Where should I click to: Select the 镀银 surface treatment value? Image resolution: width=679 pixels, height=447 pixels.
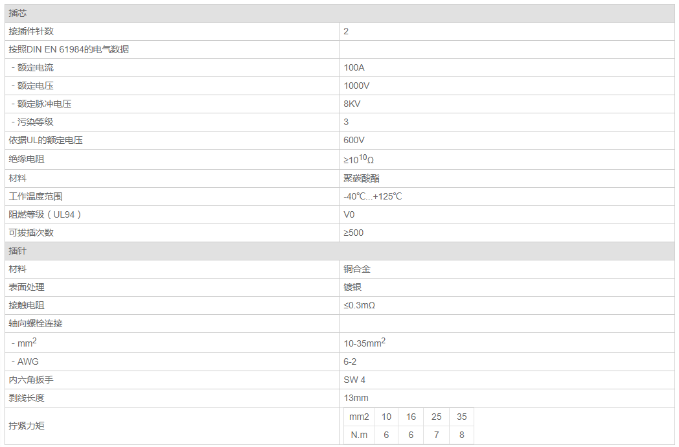[x=352, y=287]
